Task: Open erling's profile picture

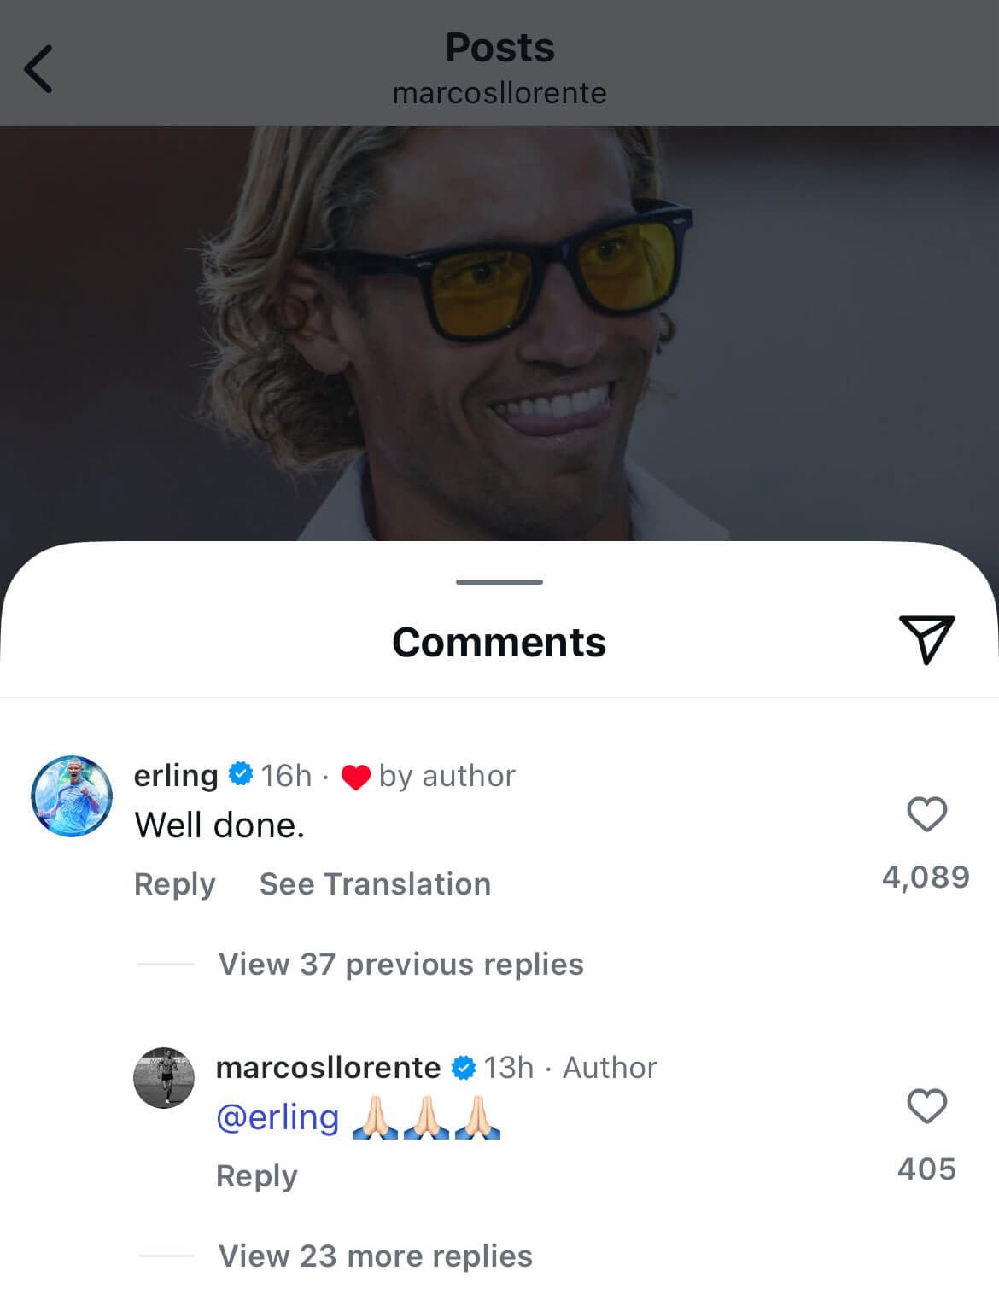Action: (x=73, y=795)
